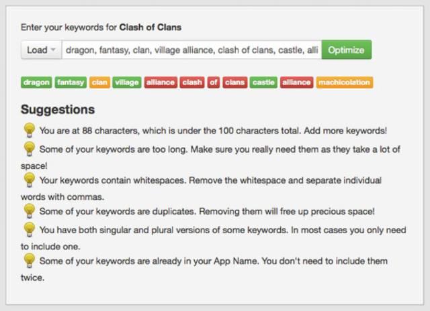Click inside the keywords input field
Screen dimensions: 430x311
(191, 50)
